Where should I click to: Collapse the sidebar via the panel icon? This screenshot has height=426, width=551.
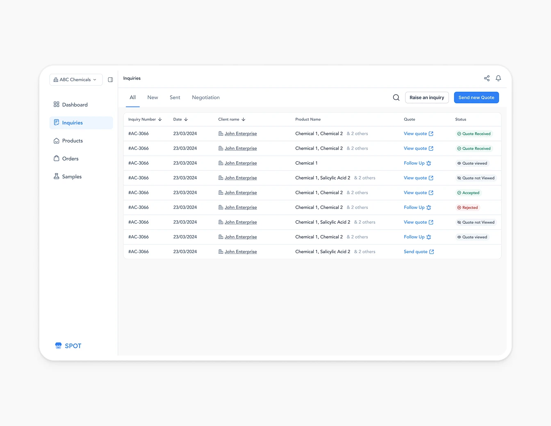click(x=110, y=79)
